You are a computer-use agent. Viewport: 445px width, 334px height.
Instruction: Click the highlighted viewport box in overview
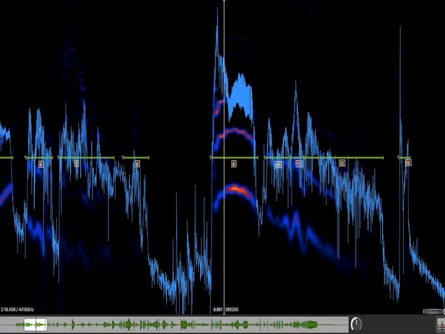tap(36, 324)
